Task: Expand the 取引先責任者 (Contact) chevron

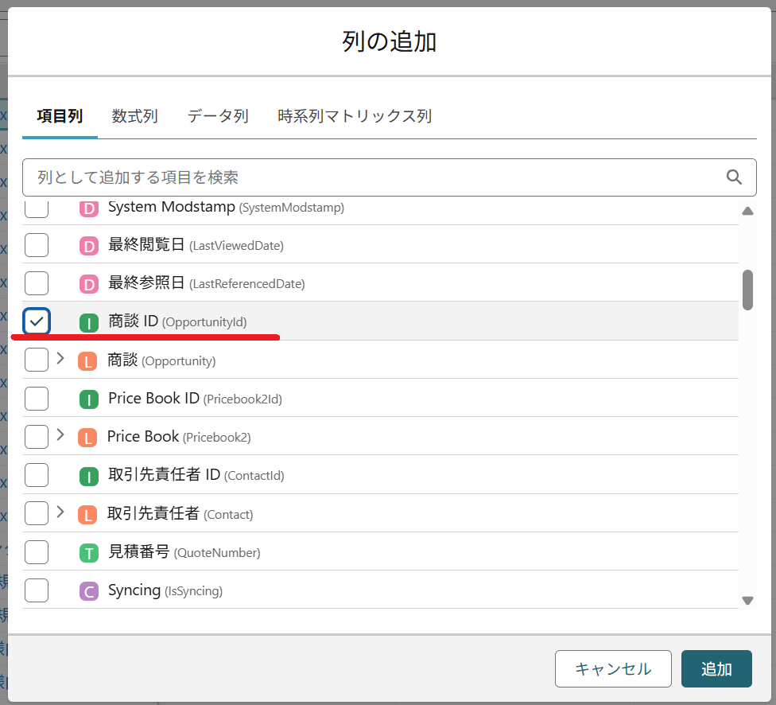Action: coord(60,513)
